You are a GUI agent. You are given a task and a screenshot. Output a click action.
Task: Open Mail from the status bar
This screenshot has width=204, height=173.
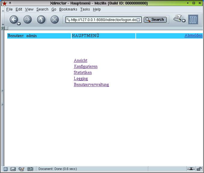tap(13, 169)
